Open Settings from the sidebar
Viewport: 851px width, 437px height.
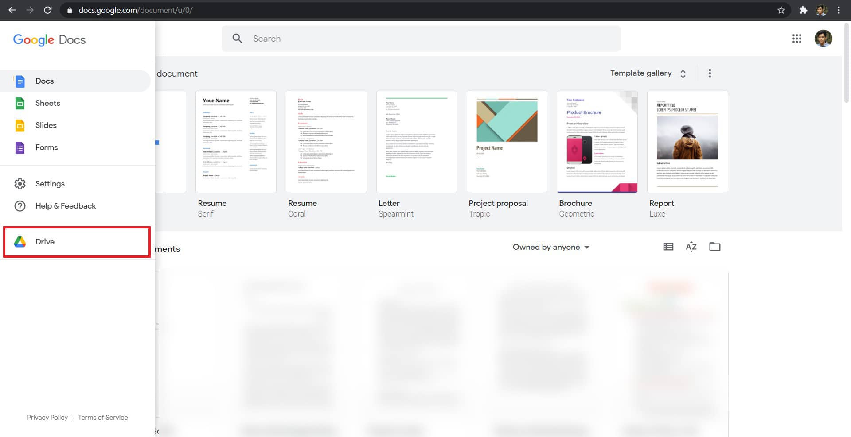[x=75, y=184]
